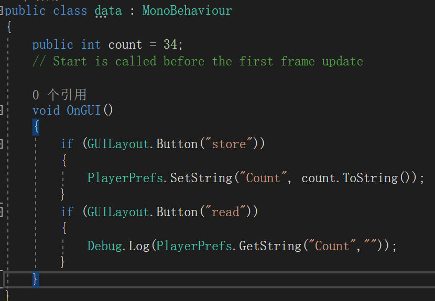
Task: Click the green Start comment line
Action: point(198,61)
